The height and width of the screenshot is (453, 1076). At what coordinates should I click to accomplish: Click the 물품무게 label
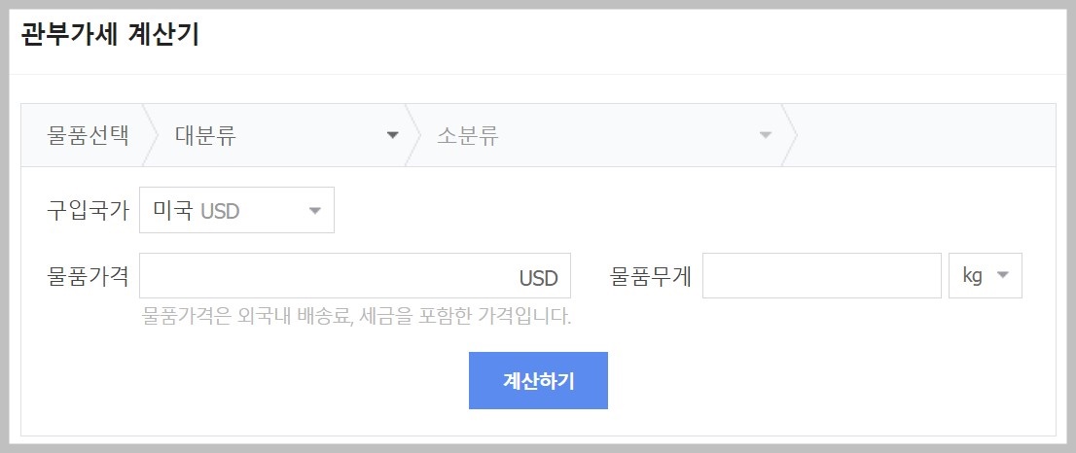click(x=651, y=277)
